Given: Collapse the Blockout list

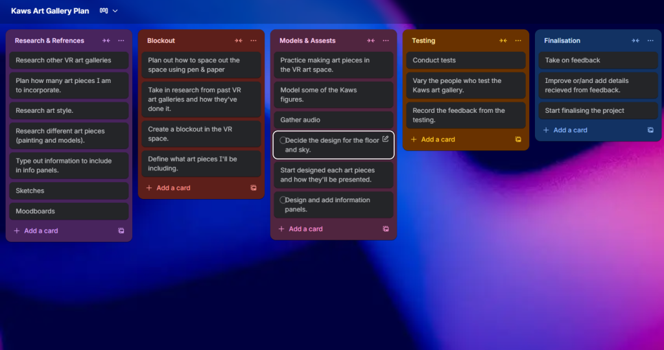Looking at the screenshot, I should tap(239, 41).
